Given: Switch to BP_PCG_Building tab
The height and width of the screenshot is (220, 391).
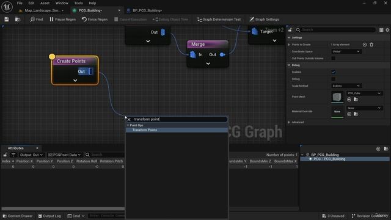Looking at the screenshot, I should (x=147, y=10).
